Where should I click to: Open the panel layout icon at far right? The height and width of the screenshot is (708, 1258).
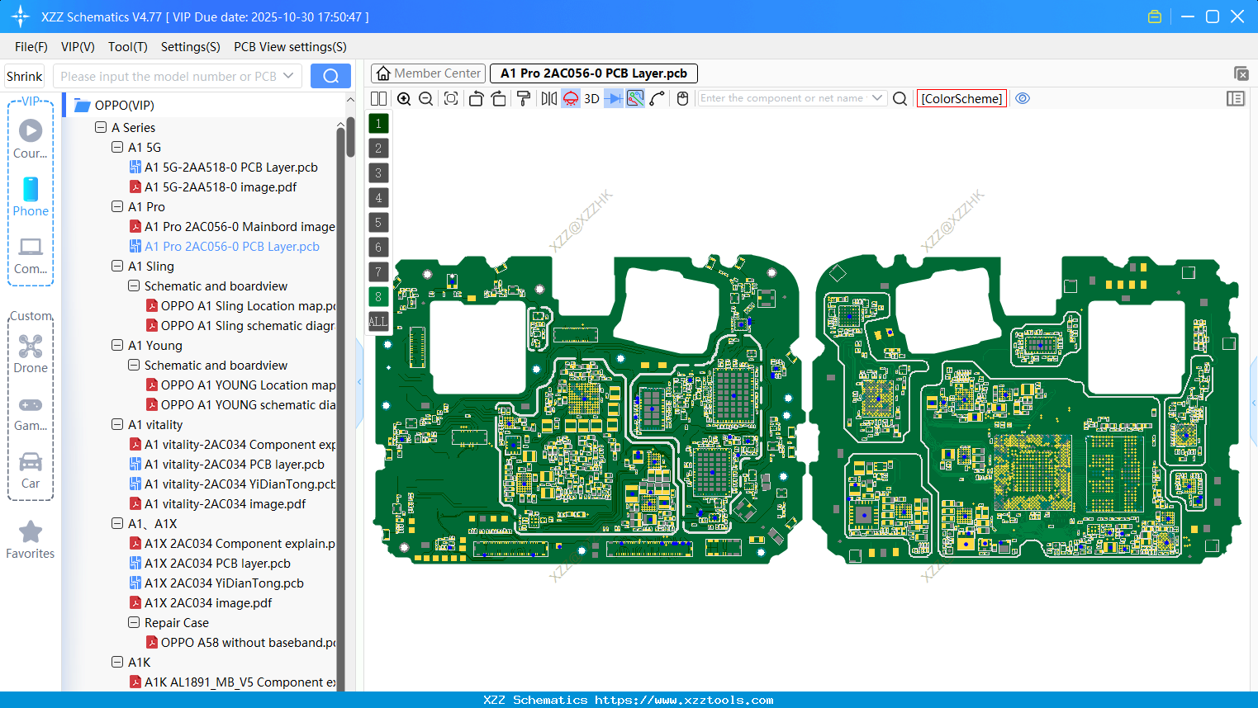tap(1236, 98)
